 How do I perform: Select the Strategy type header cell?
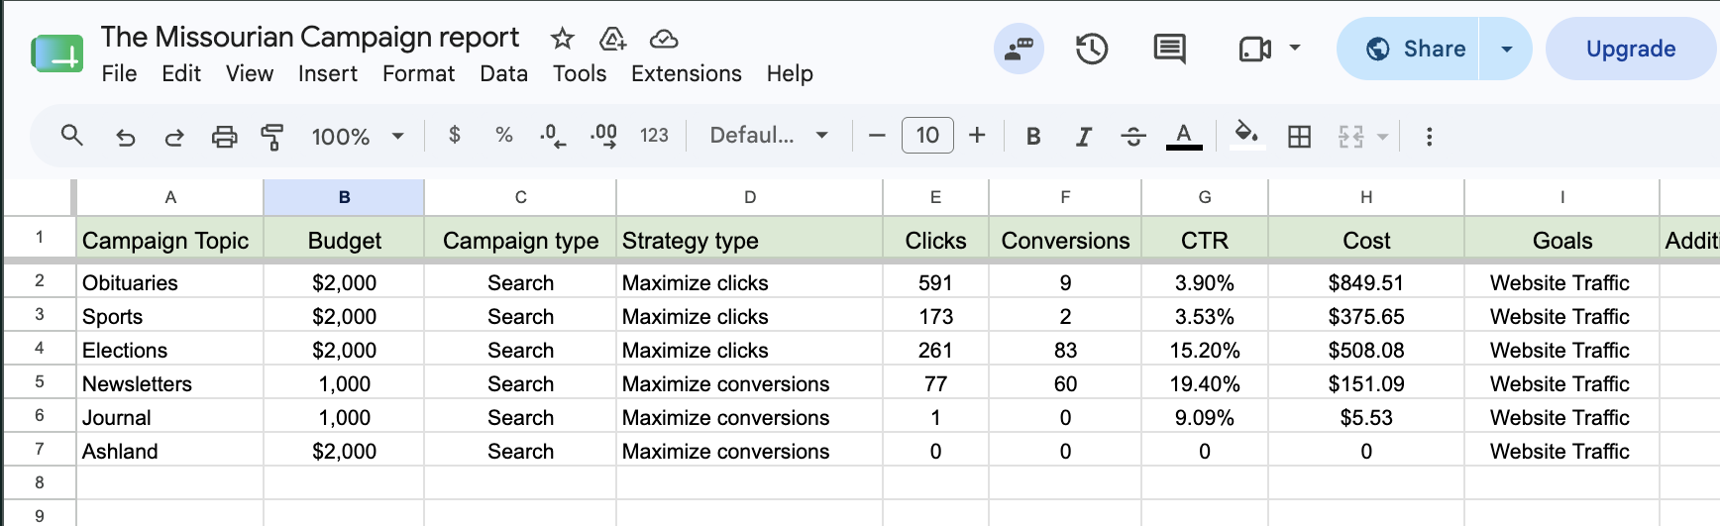[x=750, y=240]
